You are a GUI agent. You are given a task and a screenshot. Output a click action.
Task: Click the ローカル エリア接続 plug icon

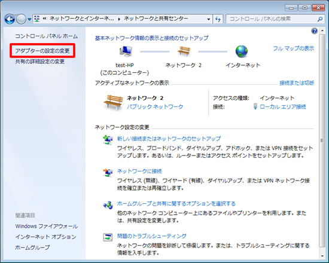coord(255,106)
